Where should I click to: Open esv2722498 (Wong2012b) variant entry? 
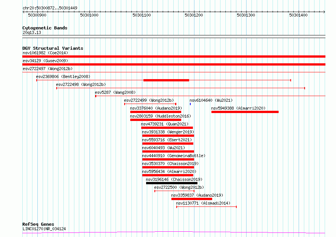click(x=81, y=84)
